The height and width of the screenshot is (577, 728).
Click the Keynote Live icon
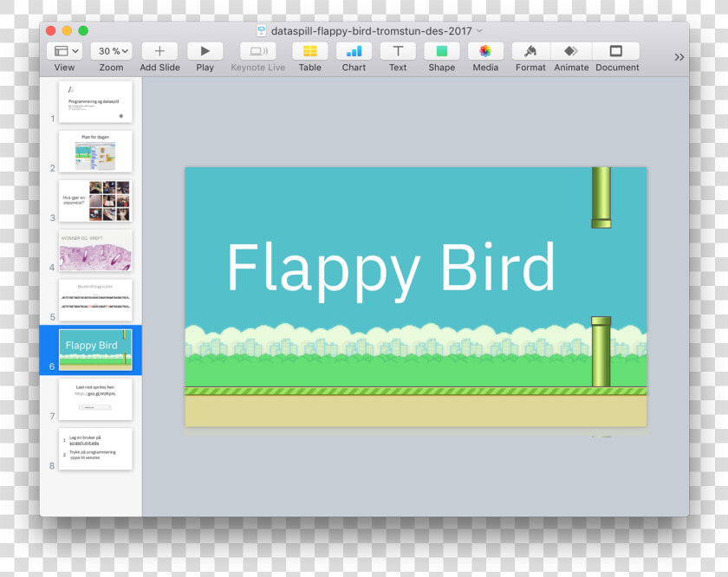pos(257,50)
